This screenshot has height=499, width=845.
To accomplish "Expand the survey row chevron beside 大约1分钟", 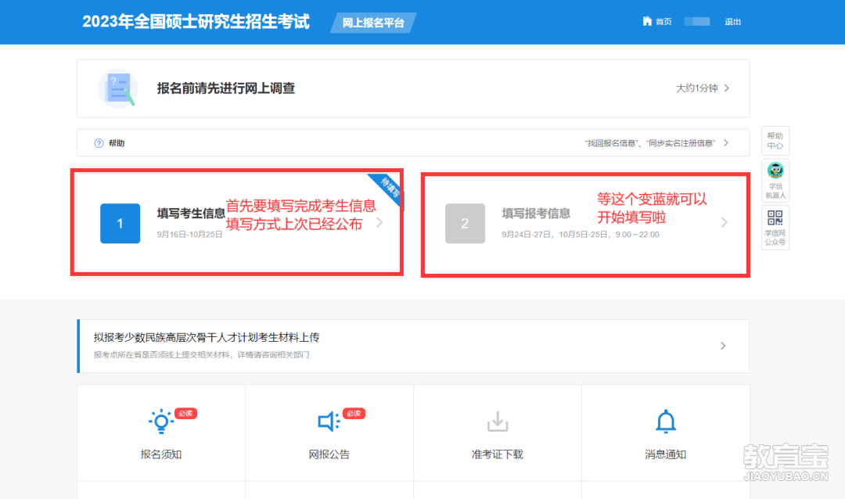I will (727, 88).
